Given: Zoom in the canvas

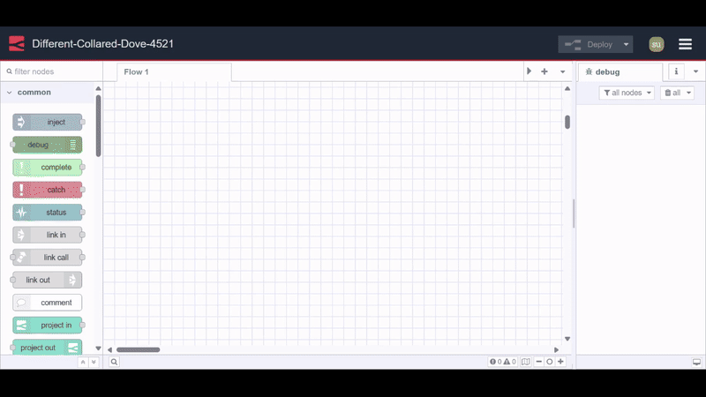Looking at the screenshot, I should [560, 362].
